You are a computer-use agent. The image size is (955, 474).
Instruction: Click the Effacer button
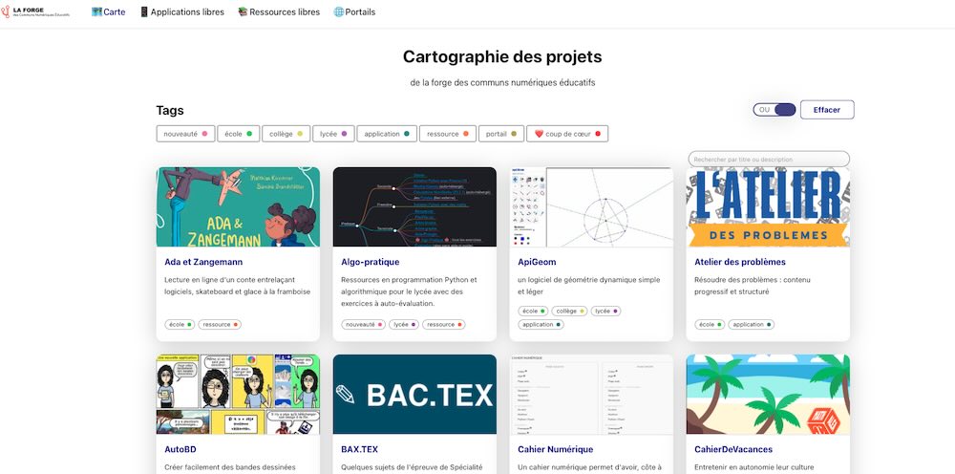click(826, 110)
